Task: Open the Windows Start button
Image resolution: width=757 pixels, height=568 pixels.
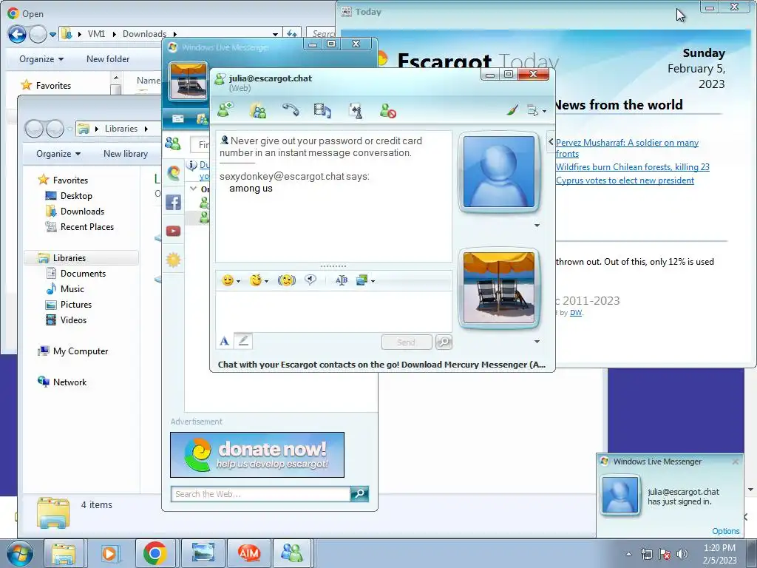Action: coord(20,553)
